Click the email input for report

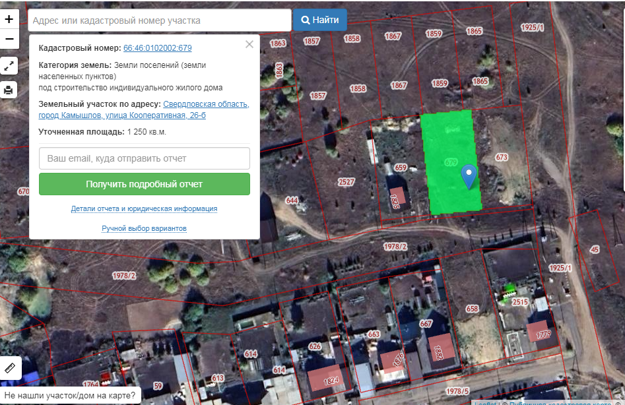[145, 158]
